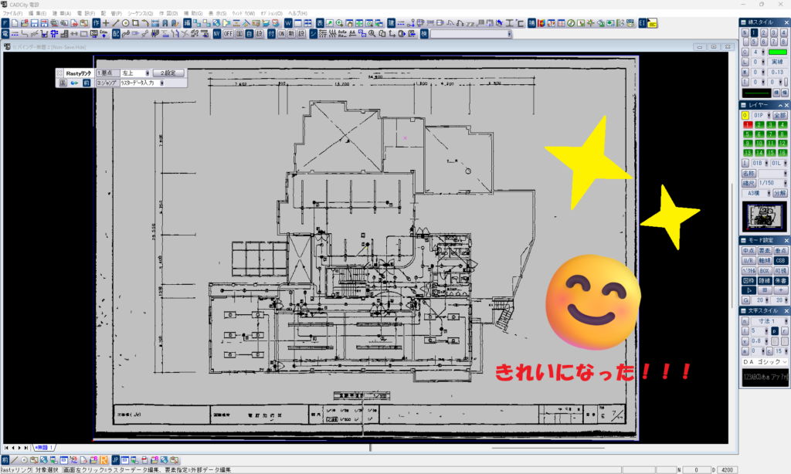Select green layer 16 cell

click(783, 152)
